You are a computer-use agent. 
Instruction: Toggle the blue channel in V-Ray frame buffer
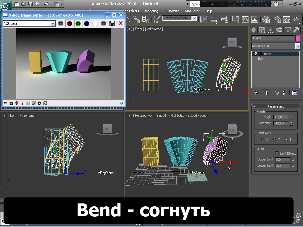(87, 24)
